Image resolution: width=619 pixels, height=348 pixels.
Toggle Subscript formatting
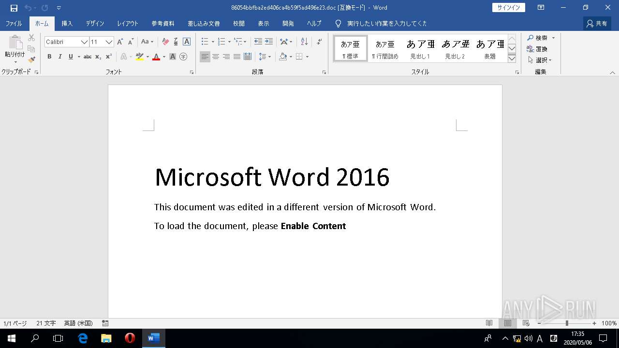coord(98,57)
